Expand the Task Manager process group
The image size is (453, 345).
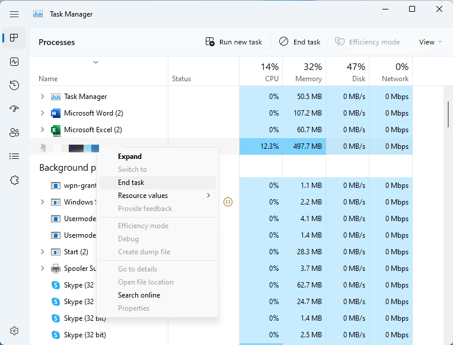coord(43,96)
